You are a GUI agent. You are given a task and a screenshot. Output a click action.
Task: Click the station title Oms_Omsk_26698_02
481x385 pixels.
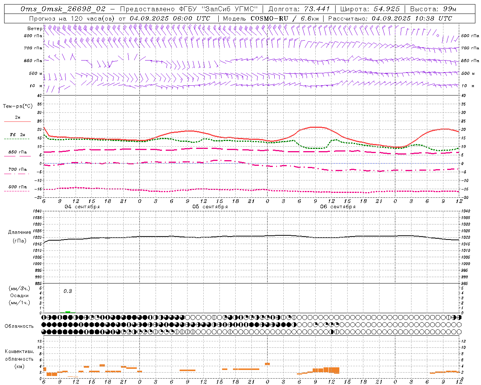point(63,9)
